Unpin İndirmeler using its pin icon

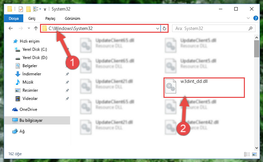pos(67,74)
